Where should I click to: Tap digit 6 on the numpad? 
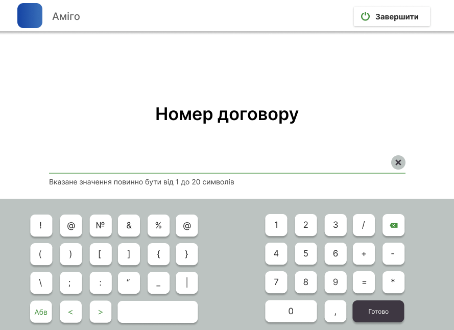pyautogui.click(x=336, y=253)
